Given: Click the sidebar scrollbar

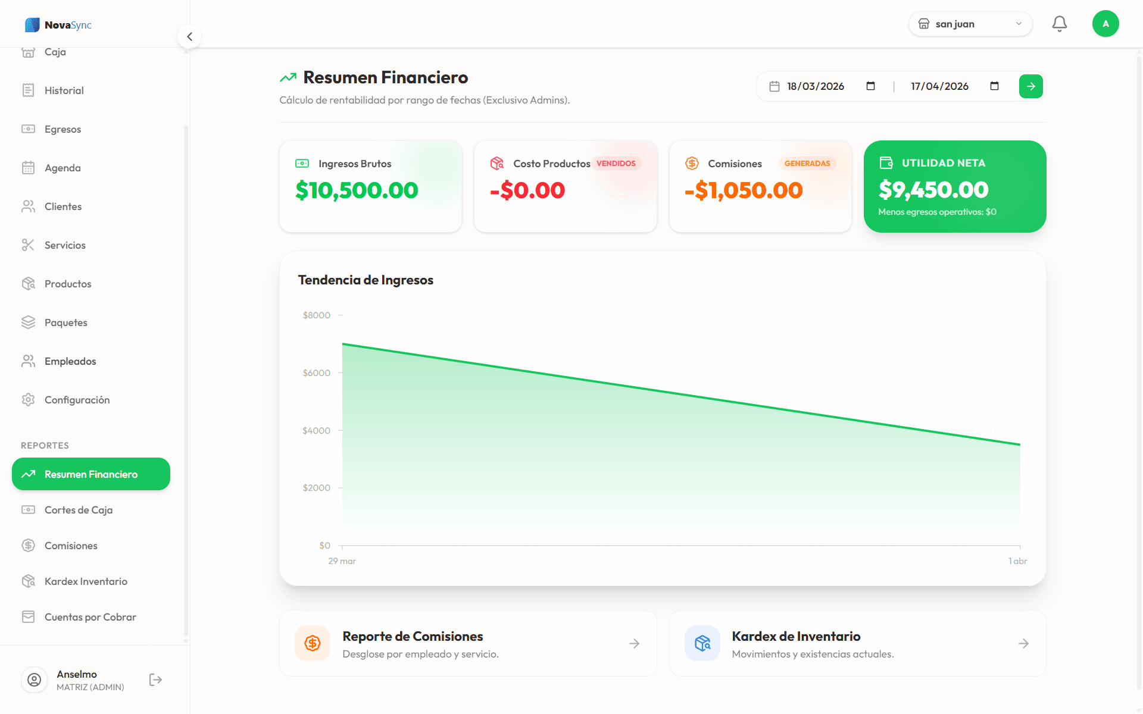Looking at the screenshot, I should pos(186,381).
